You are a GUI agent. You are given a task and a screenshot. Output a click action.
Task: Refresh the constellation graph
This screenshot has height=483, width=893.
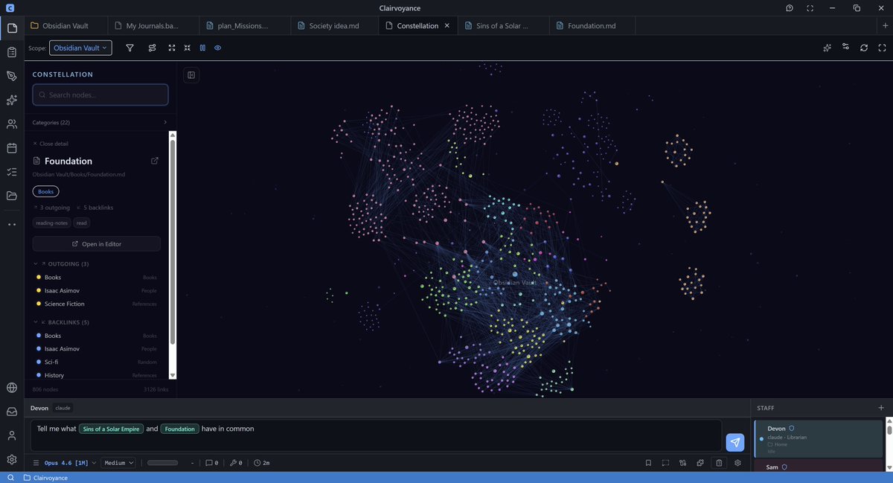pos(864,48)
